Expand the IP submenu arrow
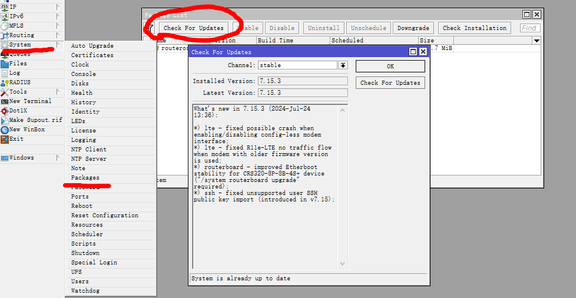576x298 pixels. click(x=58, y=6)
